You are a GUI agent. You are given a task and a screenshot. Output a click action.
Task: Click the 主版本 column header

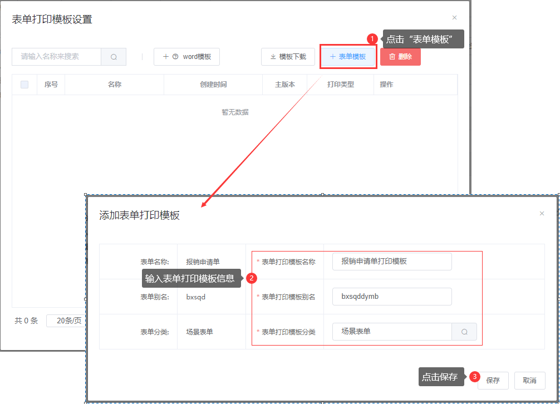point(284,85)
